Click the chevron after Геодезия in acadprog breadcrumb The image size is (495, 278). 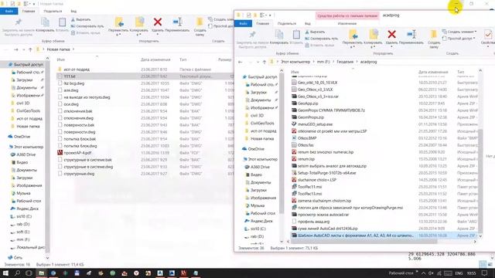point(357,62)
